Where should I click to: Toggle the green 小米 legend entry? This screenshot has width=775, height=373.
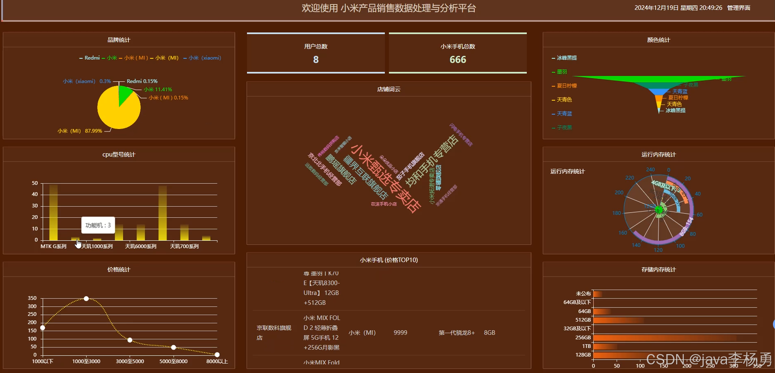tap(110, 58)
